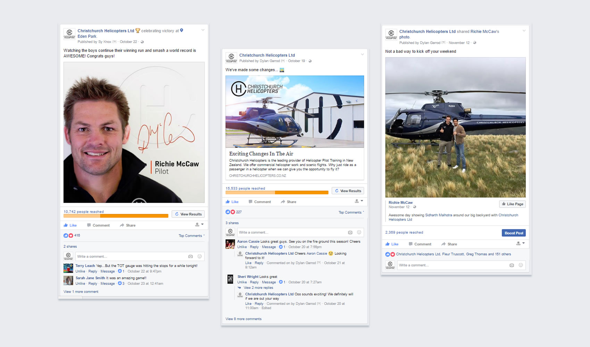
Task: Click the emoji icon in Eden Park comment box
Action: pos(200,256)
